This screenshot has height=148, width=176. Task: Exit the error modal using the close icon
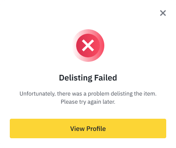(163, 13)
